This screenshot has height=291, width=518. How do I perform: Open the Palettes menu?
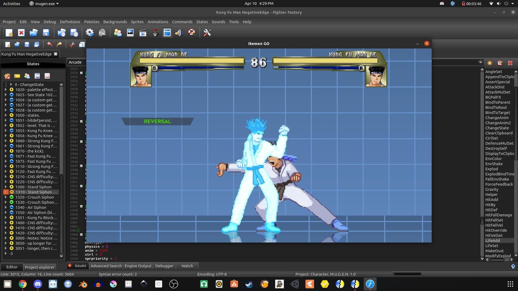coord(92,22)
